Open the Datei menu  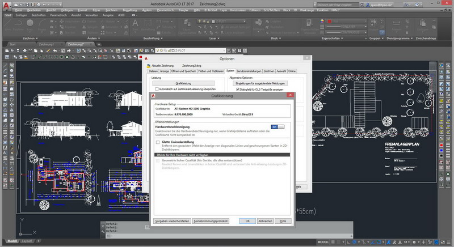[x=18, y=10]
